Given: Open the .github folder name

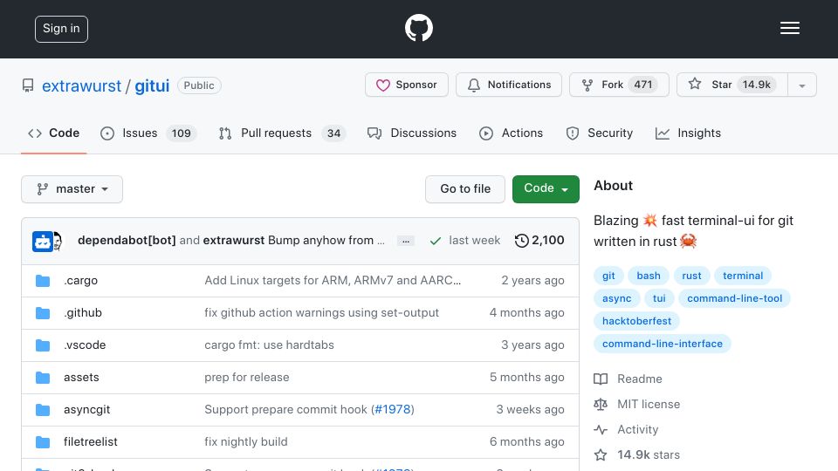Looking at the screenshot, I should coord(83,313).
